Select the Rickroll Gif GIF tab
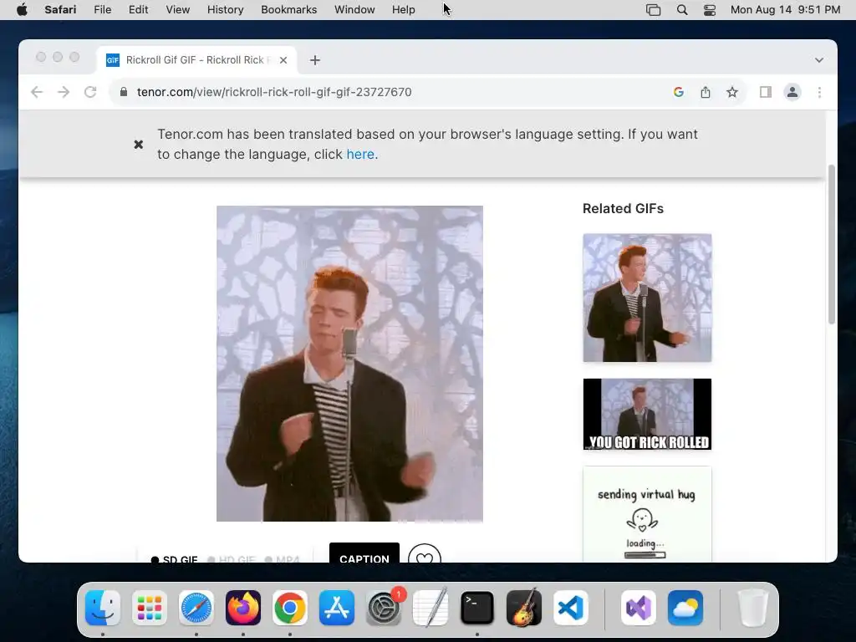The image size is (856, 642). pos(196,60)
